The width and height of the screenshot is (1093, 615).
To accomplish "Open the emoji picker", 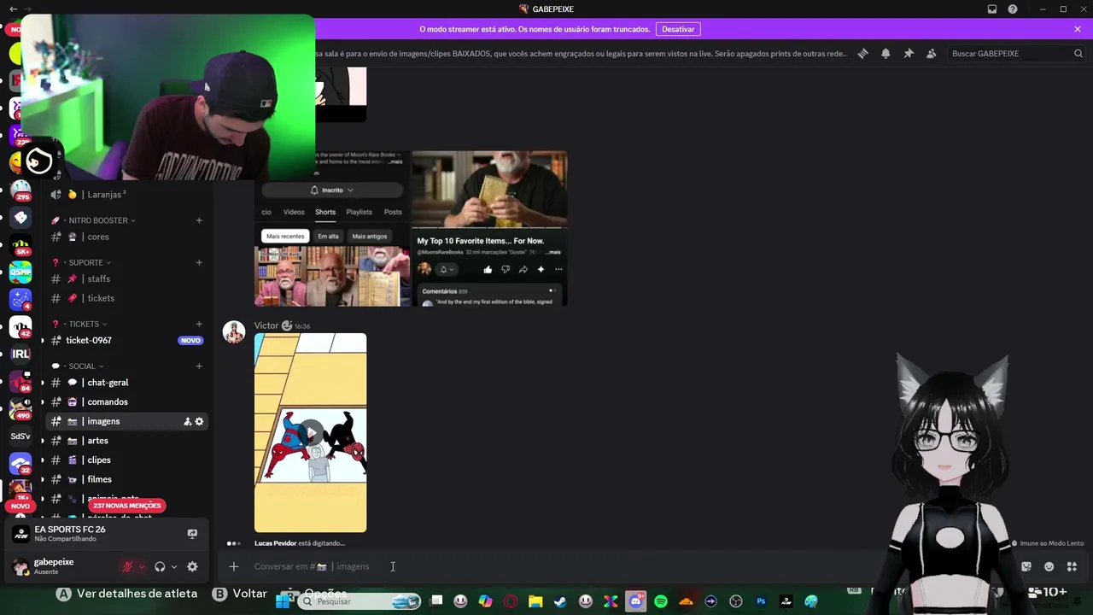I will [1049, 566].
